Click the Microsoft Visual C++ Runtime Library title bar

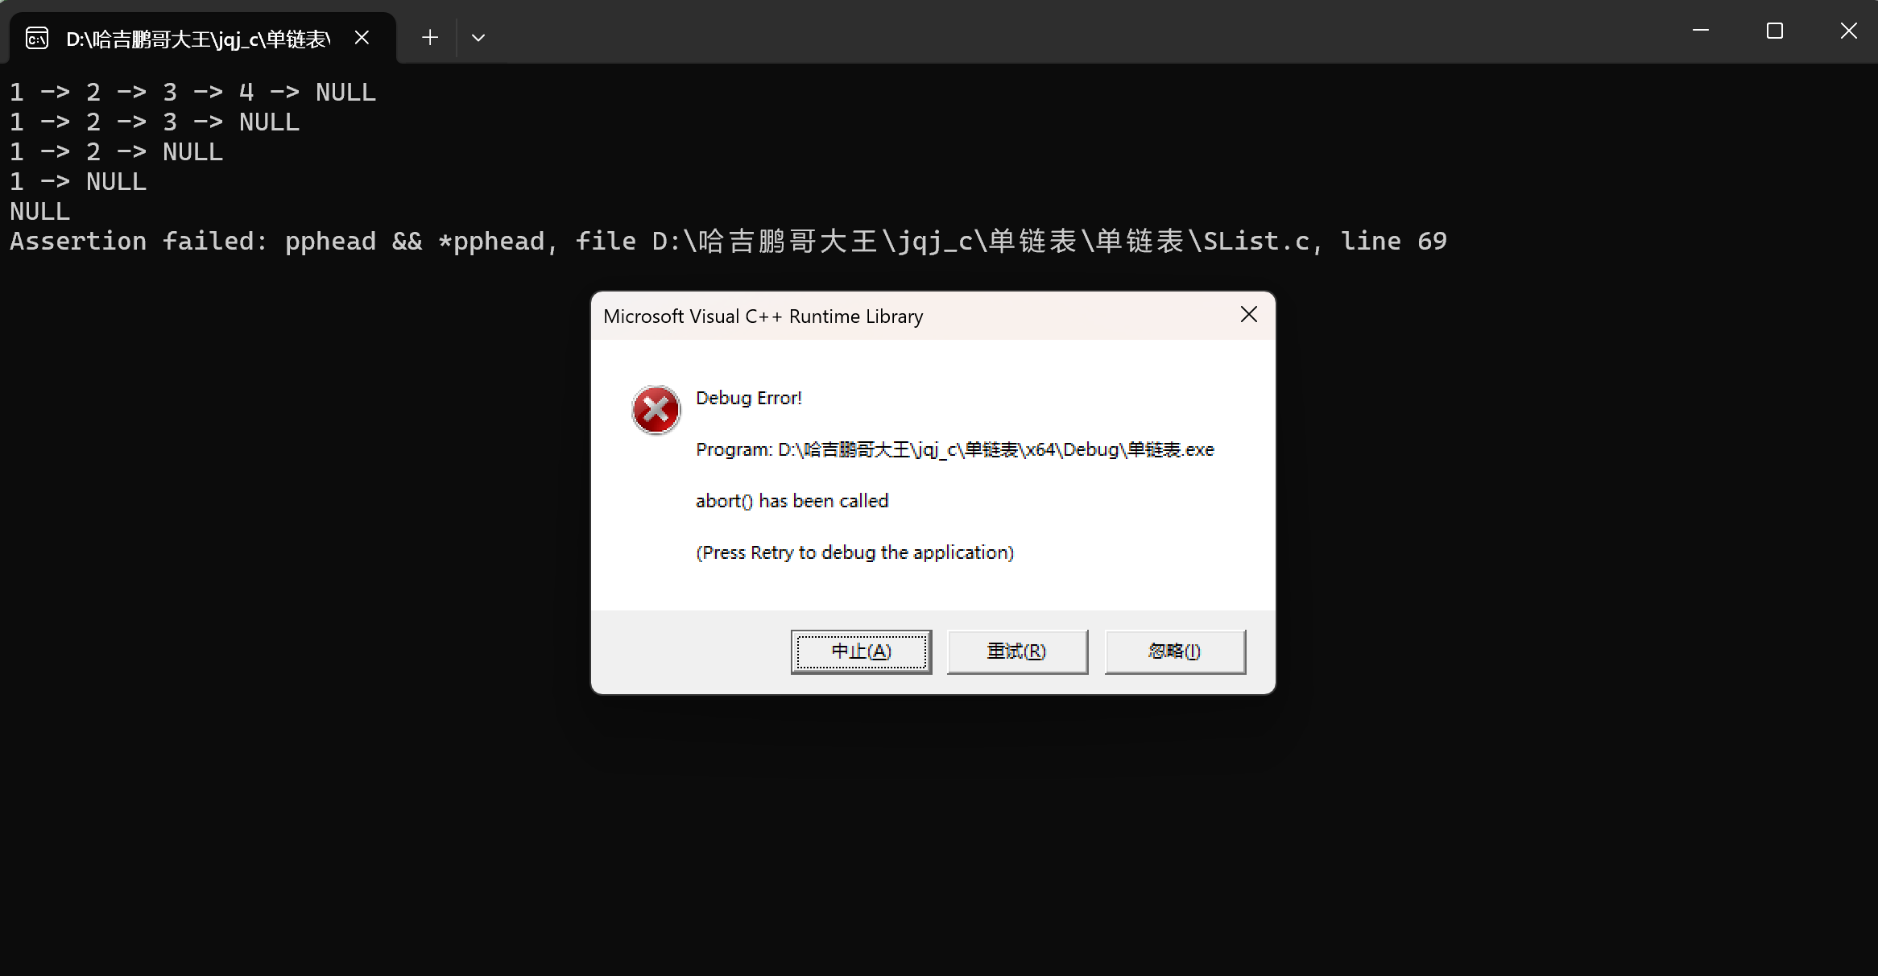click(910, 316)
